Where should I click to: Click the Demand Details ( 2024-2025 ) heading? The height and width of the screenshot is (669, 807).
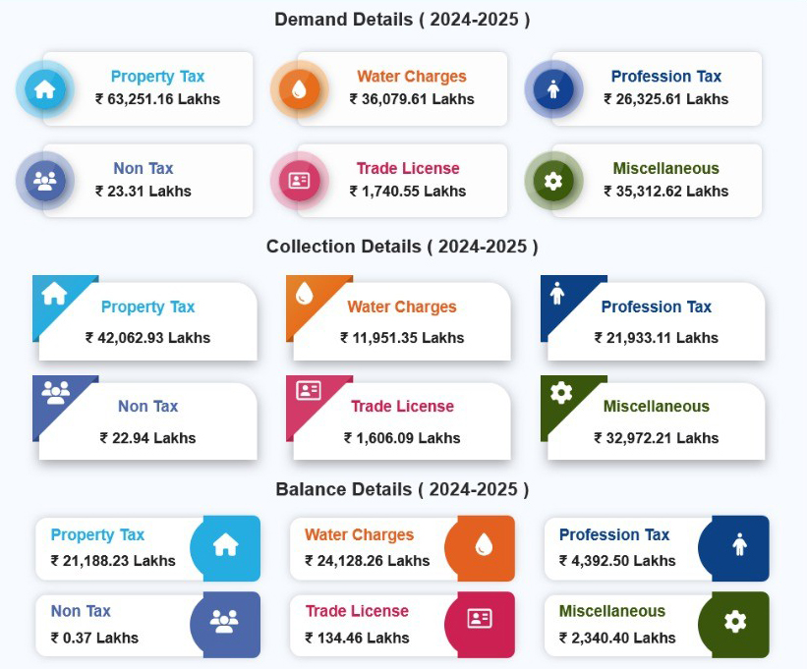point(402,20)
